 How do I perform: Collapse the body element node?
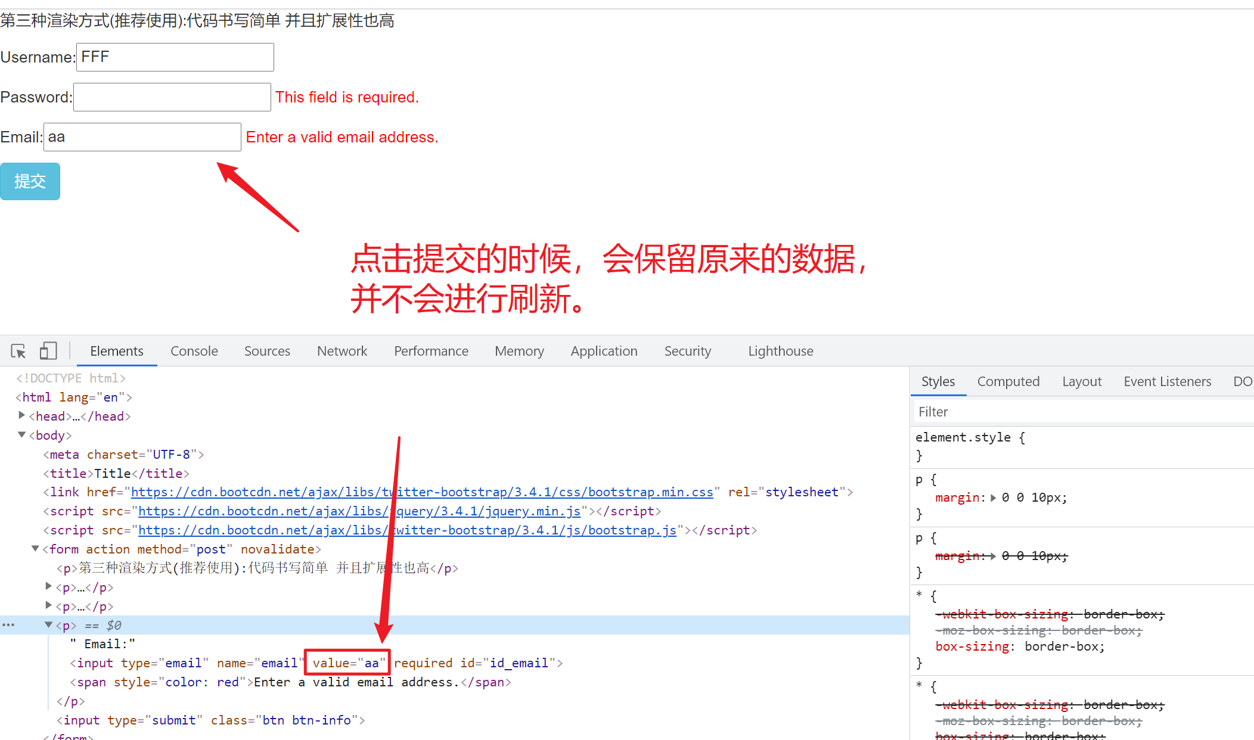pyautogui.click(x=22, y=435)
